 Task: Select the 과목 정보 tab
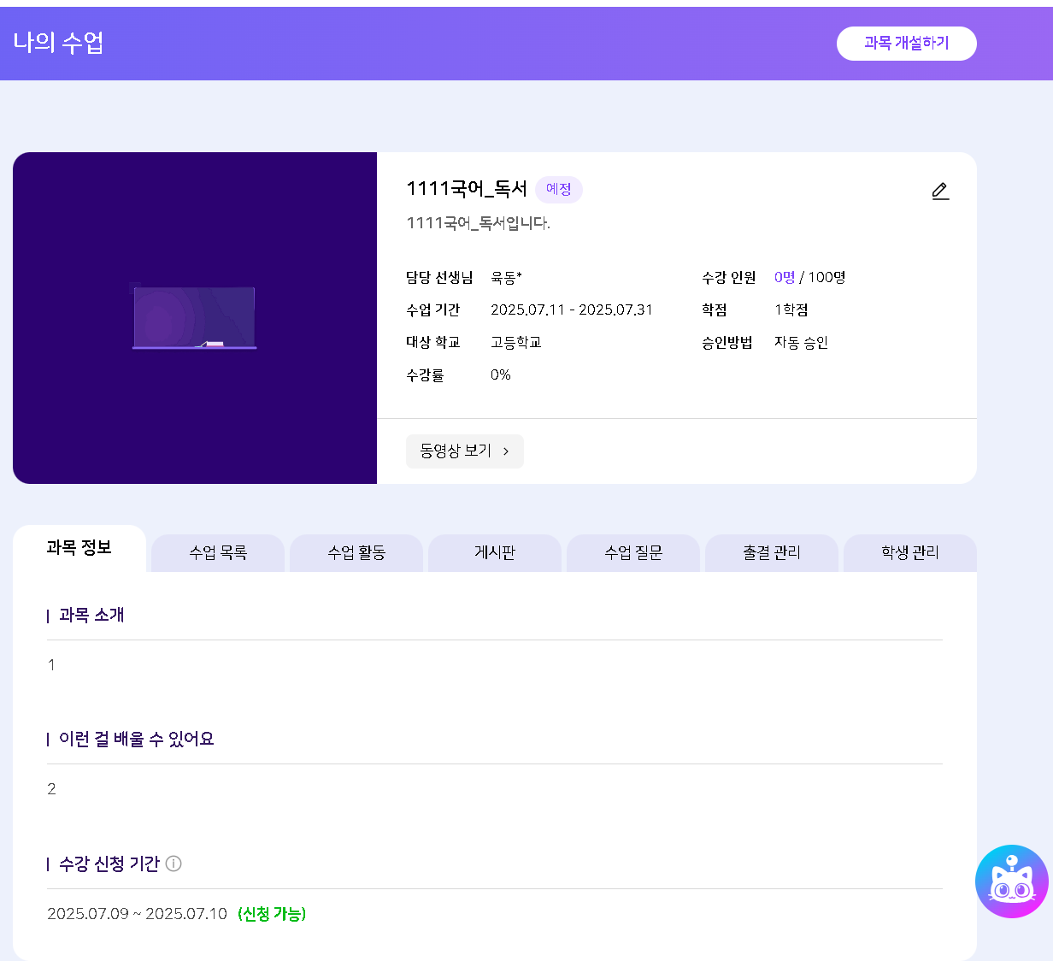coord(79,548)
